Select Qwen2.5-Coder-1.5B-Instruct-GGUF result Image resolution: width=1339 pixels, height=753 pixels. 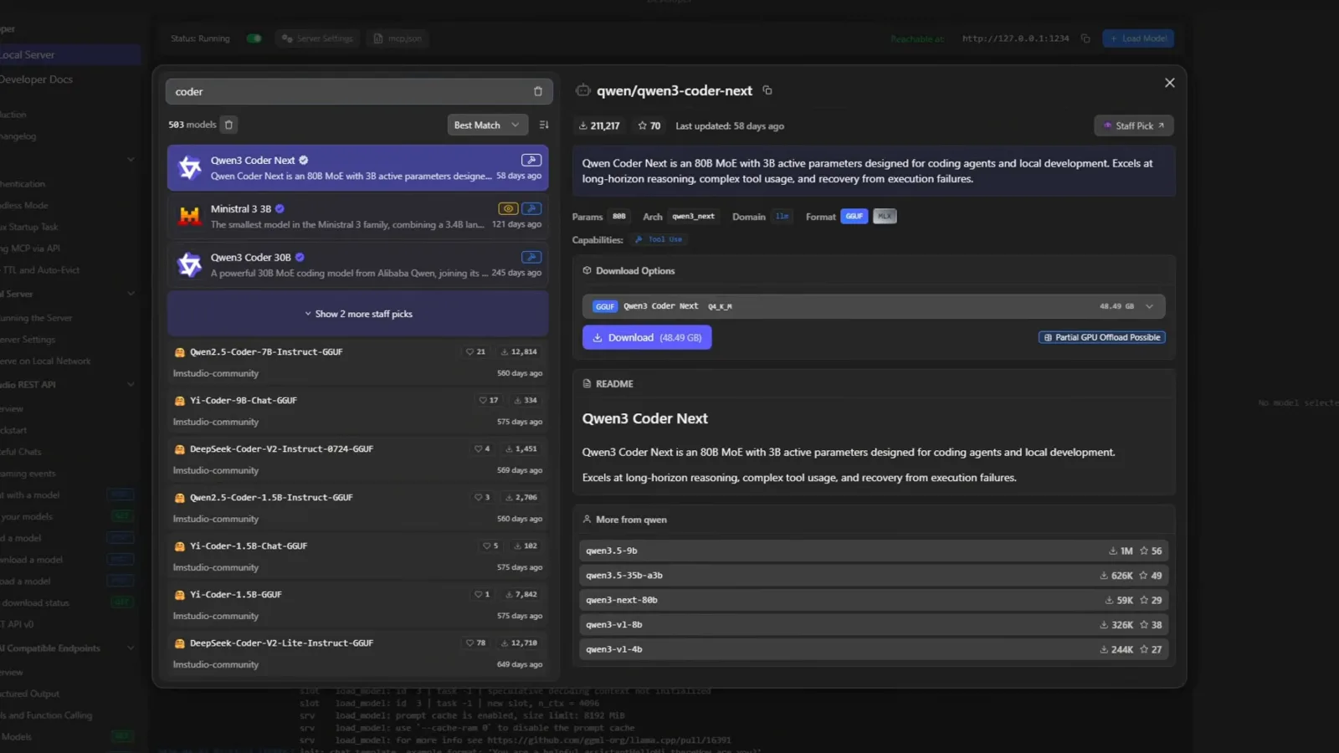[x=358, y=508]
